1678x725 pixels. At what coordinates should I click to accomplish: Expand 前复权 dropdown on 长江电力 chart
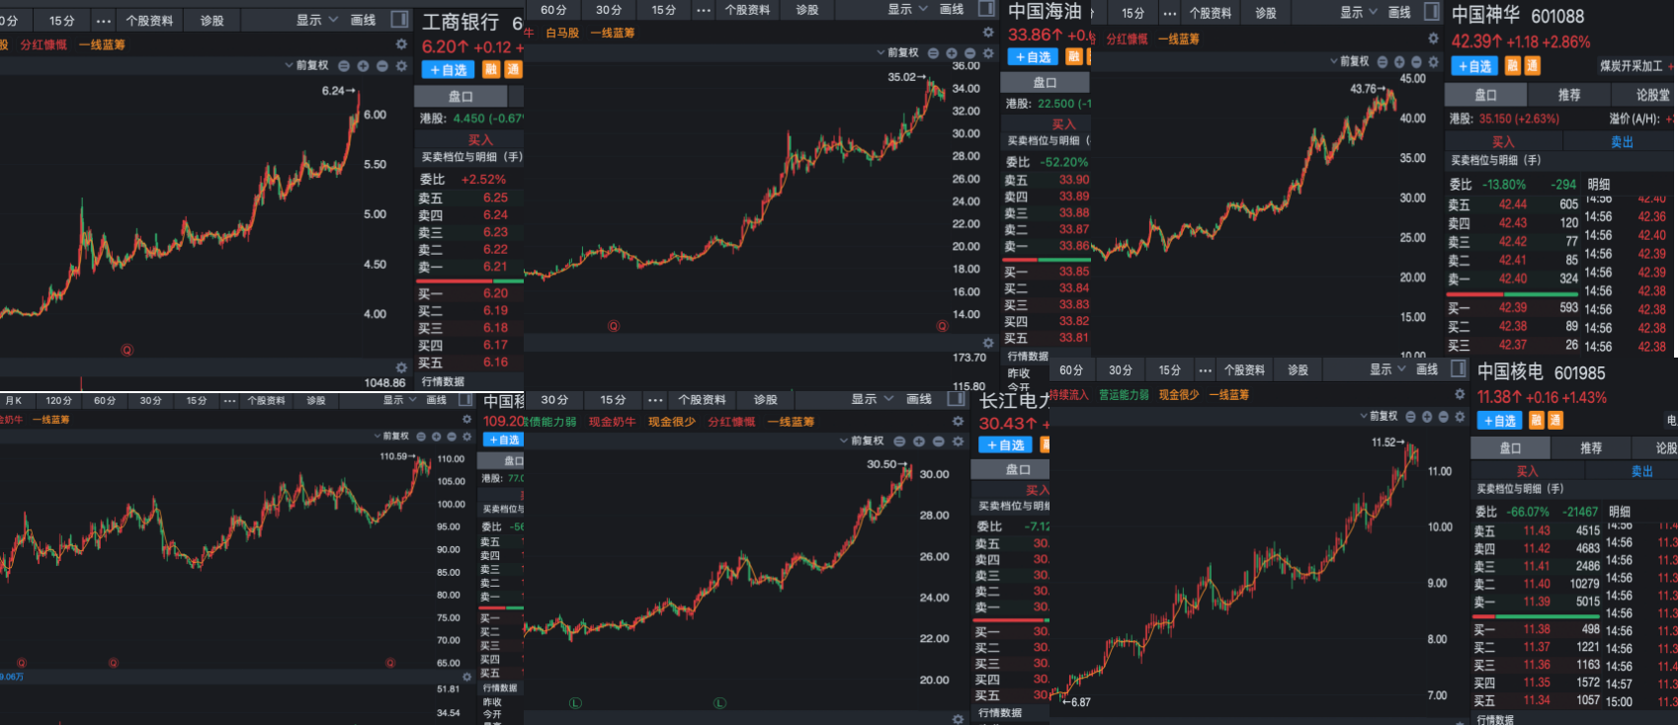[x=862, y=441]
